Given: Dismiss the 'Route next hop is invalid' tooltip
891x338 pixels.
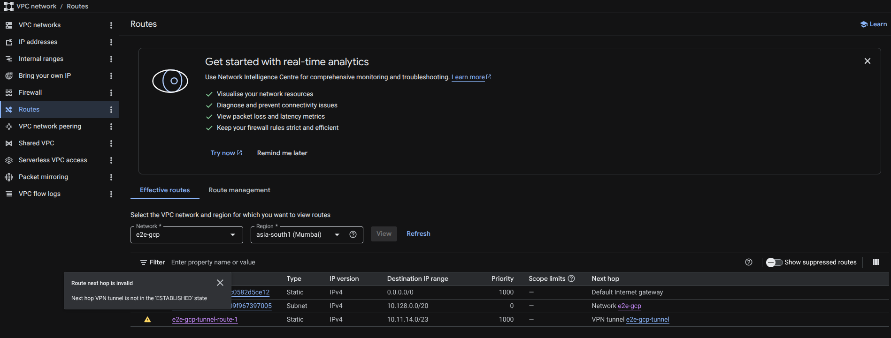Looking at the screenshot, I should [x=220, y=283].
